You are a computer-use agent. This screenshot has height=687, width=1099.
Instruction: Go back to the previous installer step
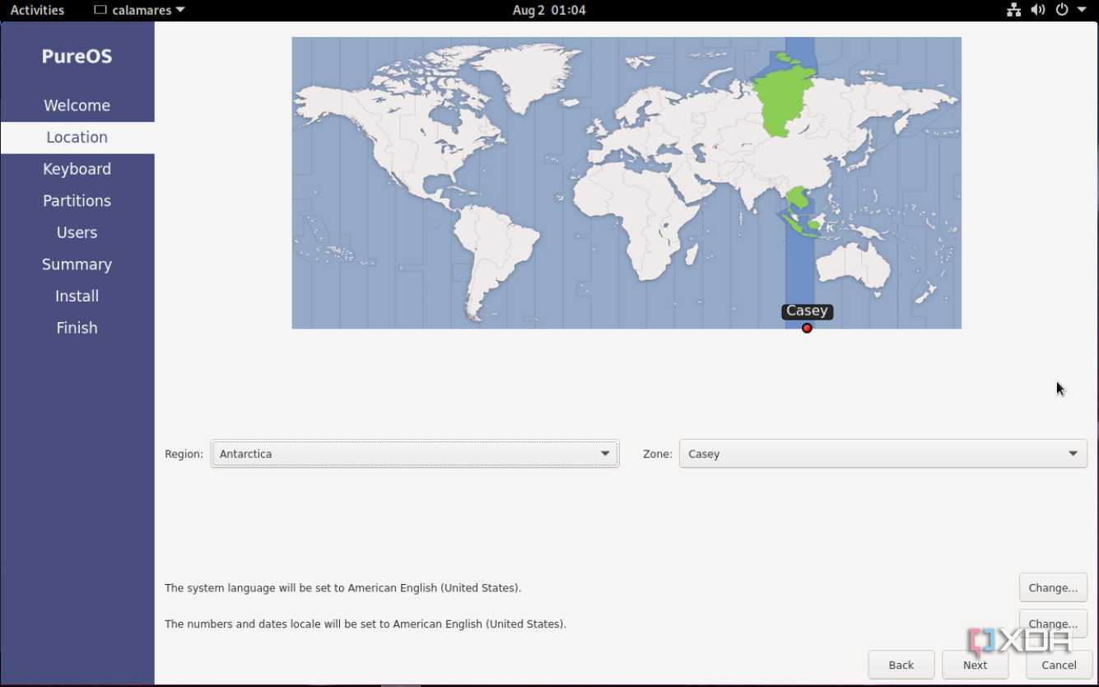tap(901, 665)
